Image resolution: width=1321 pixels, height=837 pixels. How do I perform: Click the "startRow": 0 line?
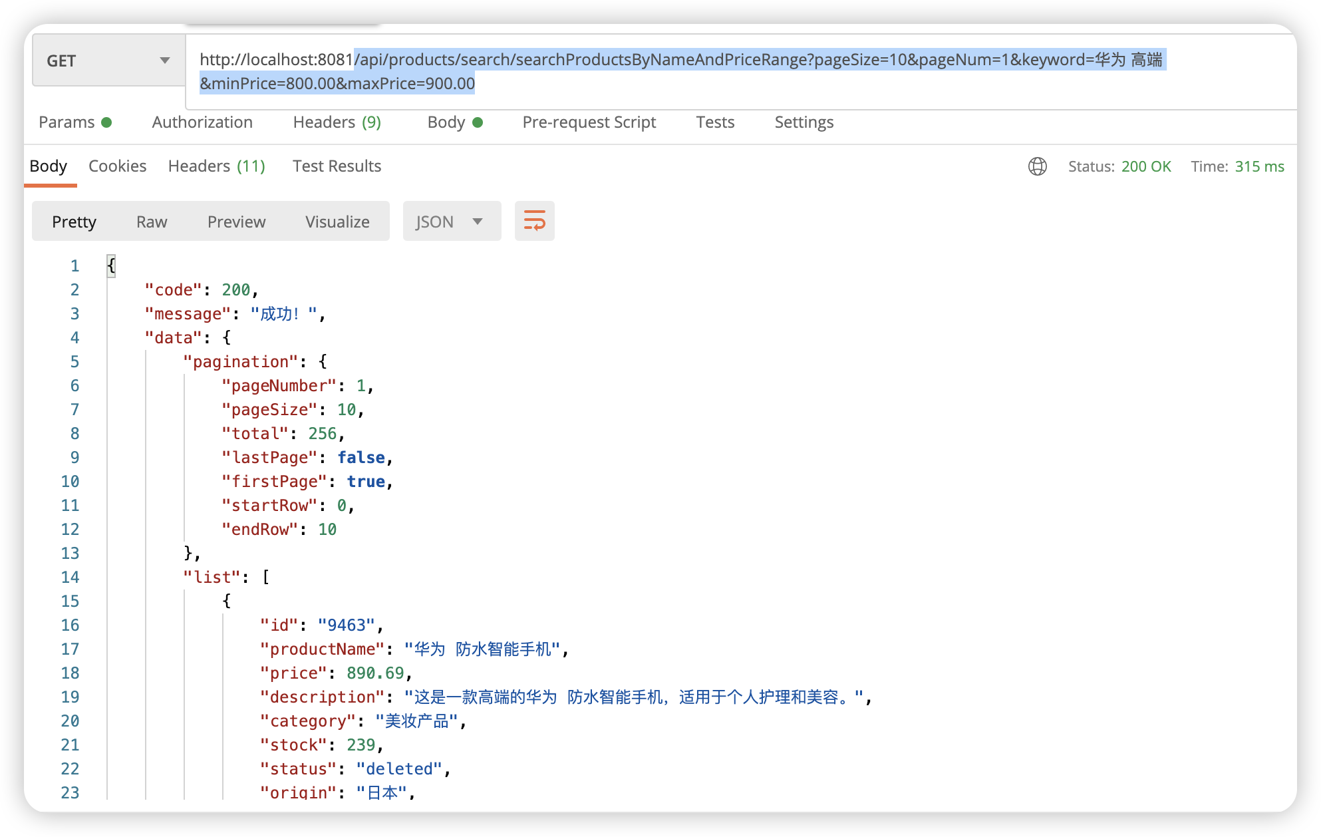click(289, 506)
